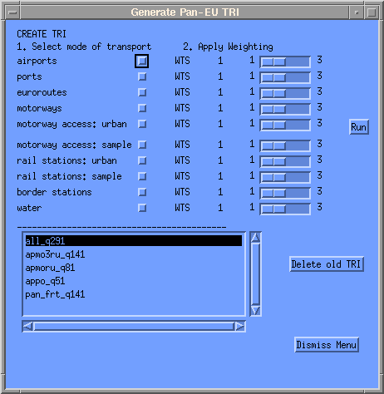Enable the airports checkbox
Viewport: 384px width, 394px height.
click(x=142, y=61)
